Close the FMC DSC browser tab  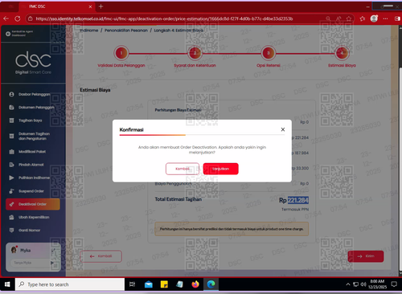coord(90,6)
